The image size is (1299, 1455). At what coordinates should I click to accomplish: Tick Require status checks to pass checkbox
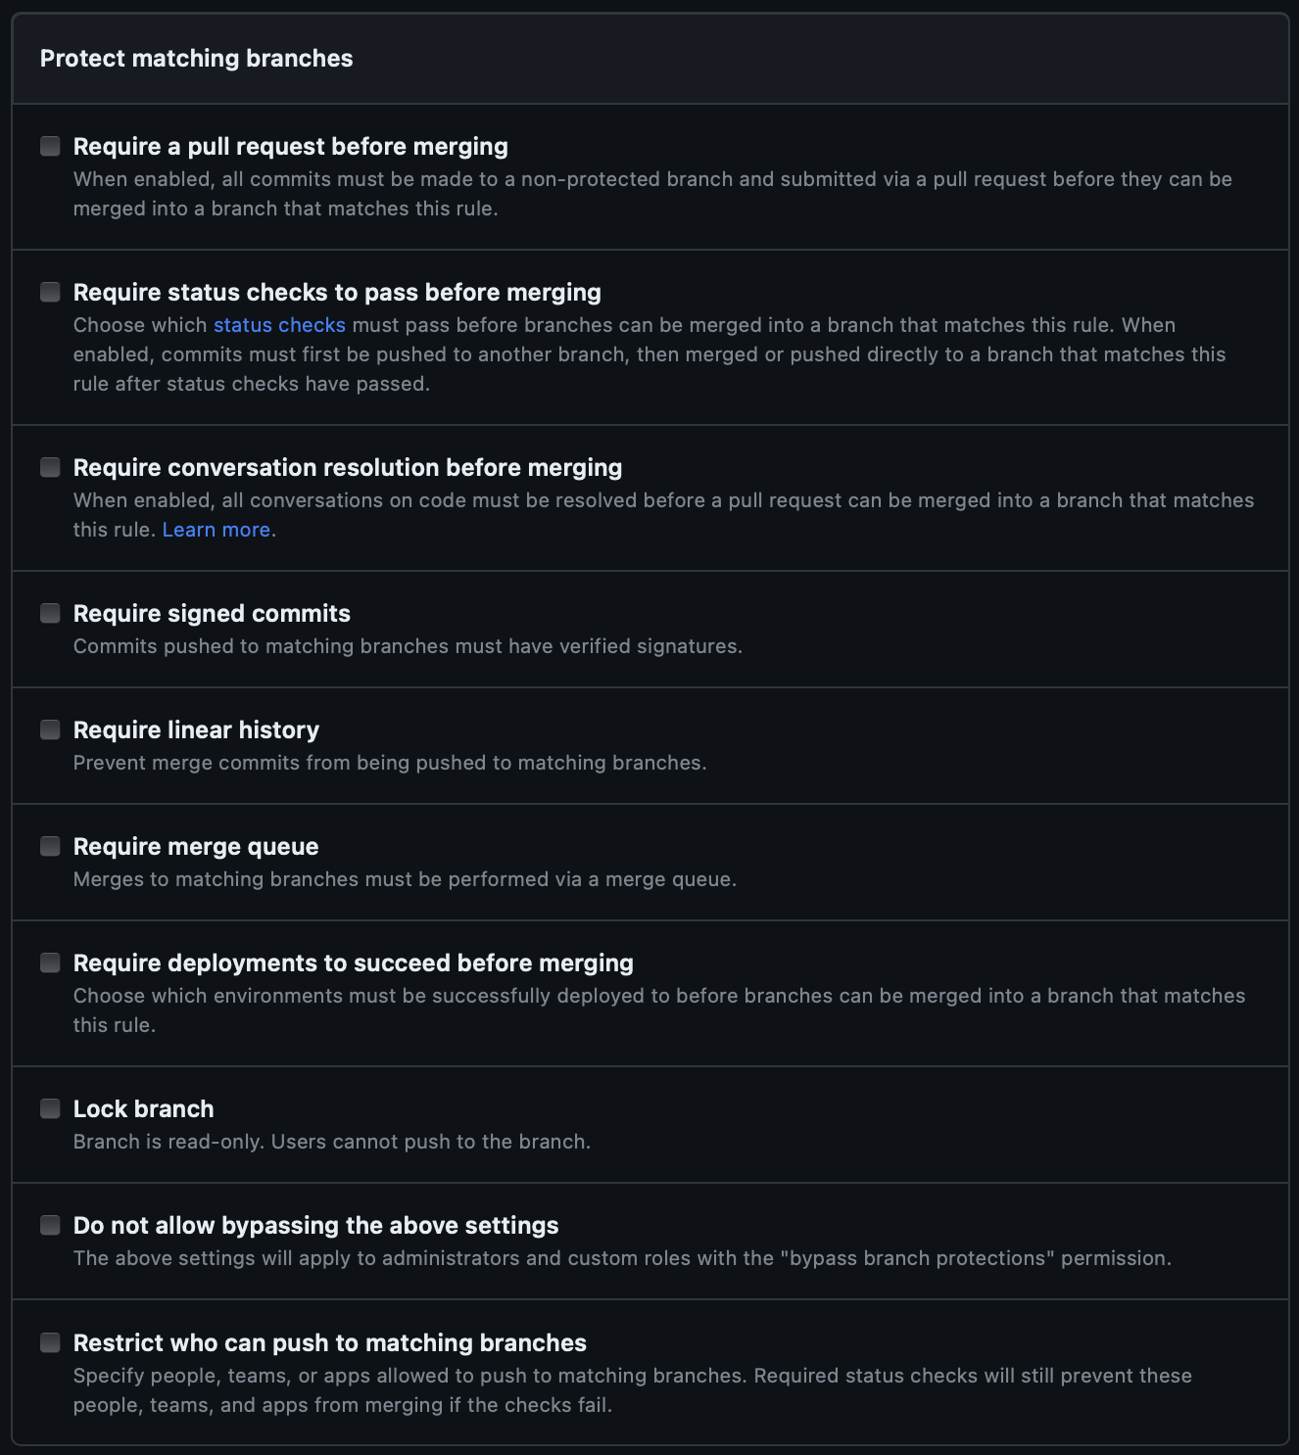(50, 293)
